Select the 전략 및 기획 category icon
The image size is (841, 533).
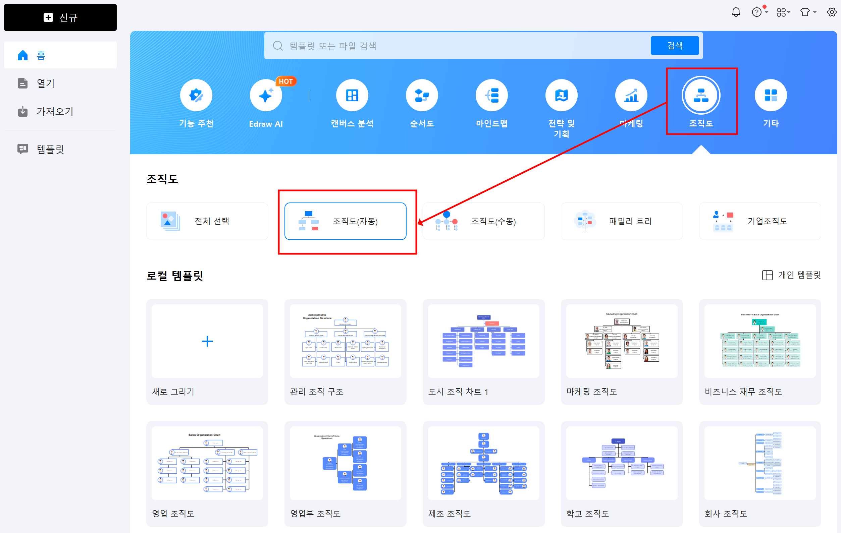click(562, 95)
